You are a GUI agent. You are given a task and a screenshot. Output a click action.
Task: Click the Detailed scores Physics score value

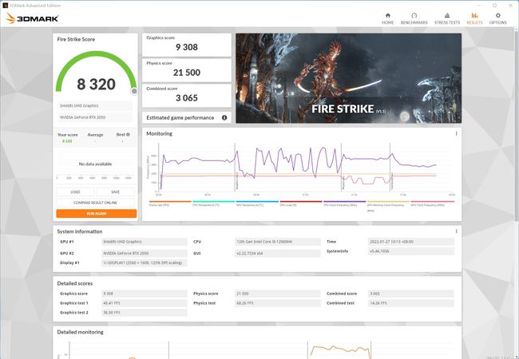pyautogui.click(x=277, y=294)
